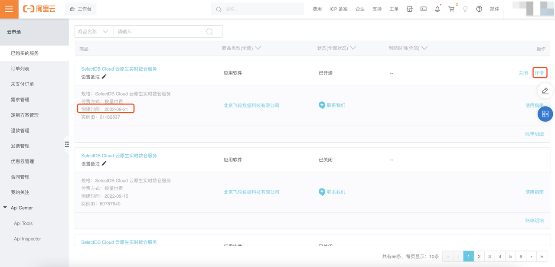Screen dimensions: 555x267
Task: Open the hamburger navigation menu
Action: [x=9, y=9]
